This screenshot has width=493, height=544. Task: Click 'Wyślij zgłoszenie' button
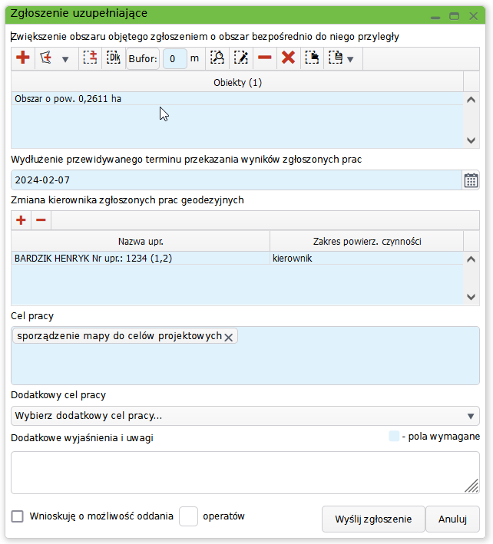(372, 519)
